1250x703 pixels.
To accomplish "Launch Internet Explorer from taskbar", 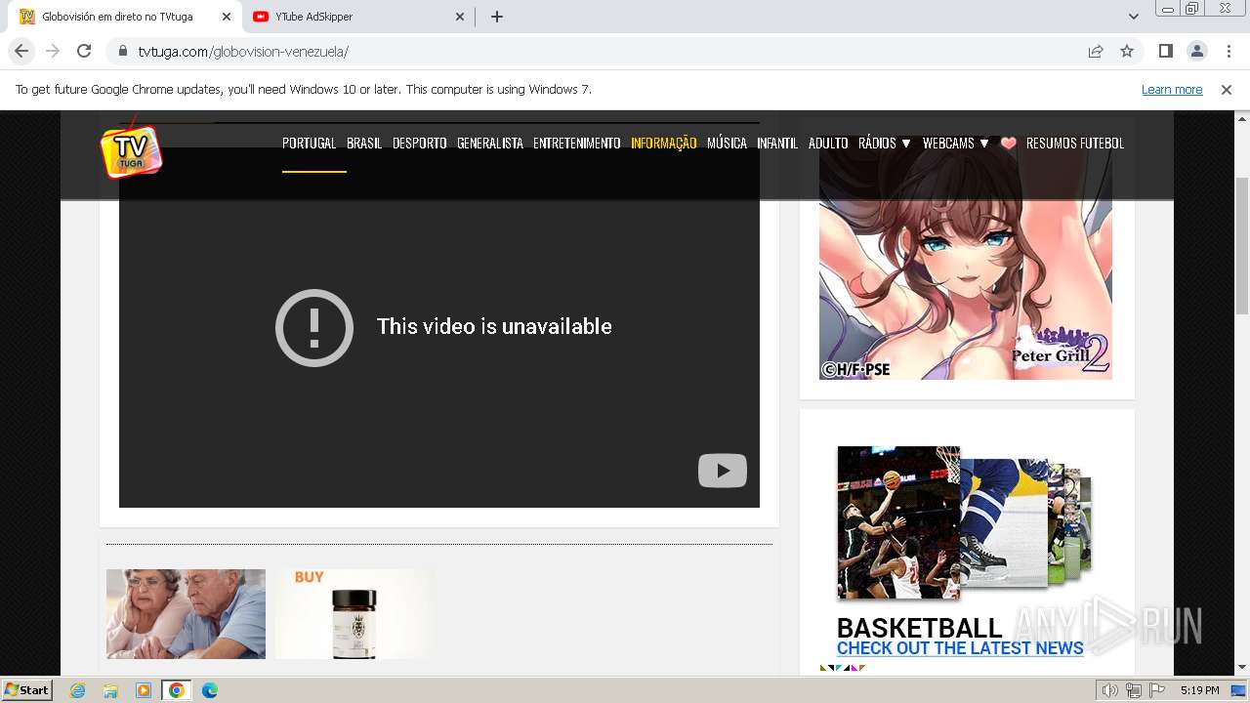I will [x=78, y=690].
